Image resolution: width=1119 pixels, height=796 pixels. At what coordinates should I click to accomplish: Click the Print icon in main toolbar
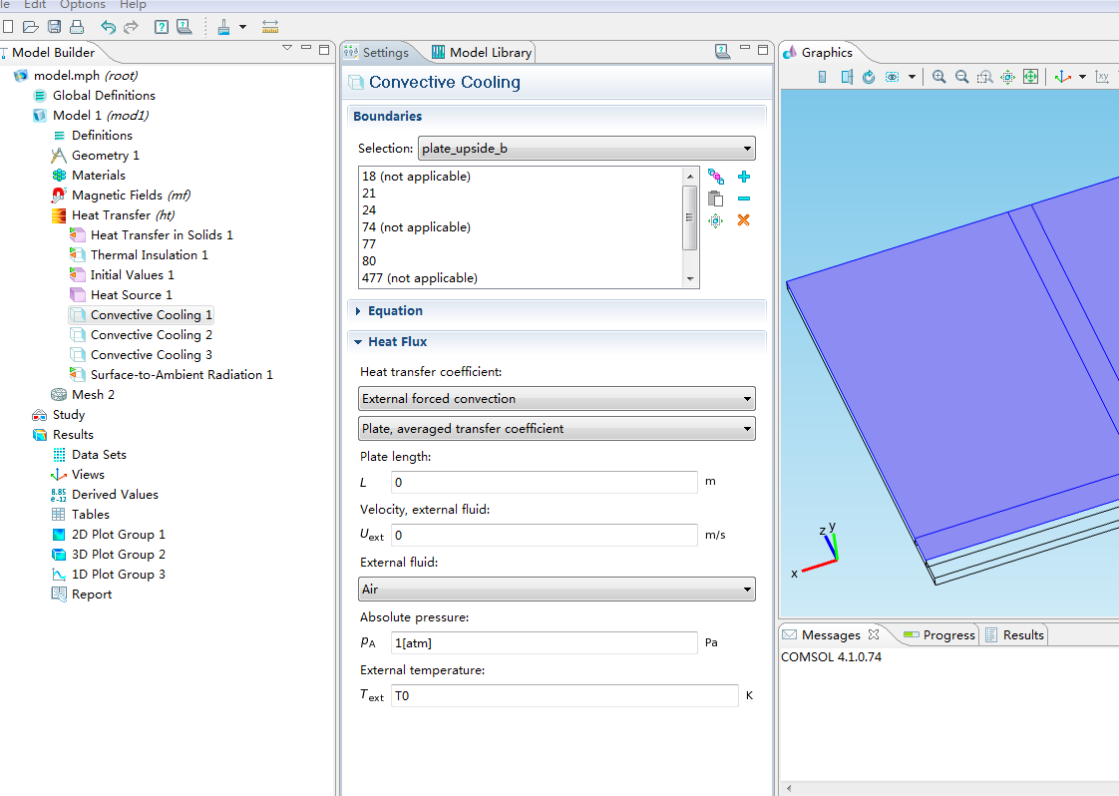[76, 26]
